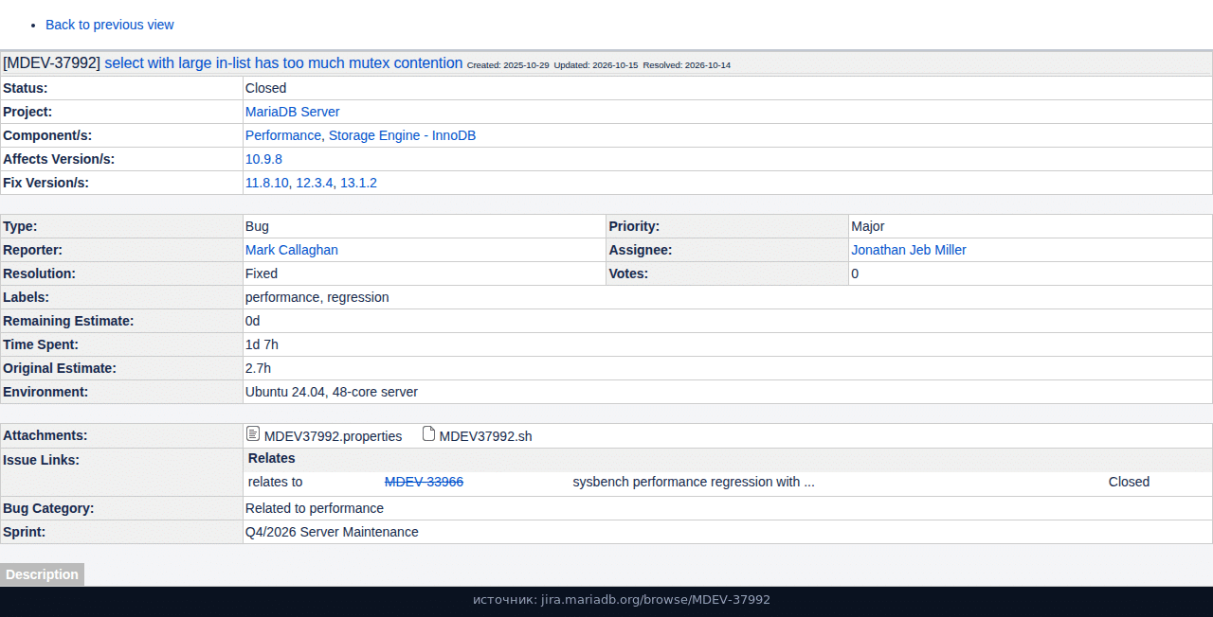Open fix version 12.3.4
The width and height of the screenshot is (1213, 617).
click(315, 183)
